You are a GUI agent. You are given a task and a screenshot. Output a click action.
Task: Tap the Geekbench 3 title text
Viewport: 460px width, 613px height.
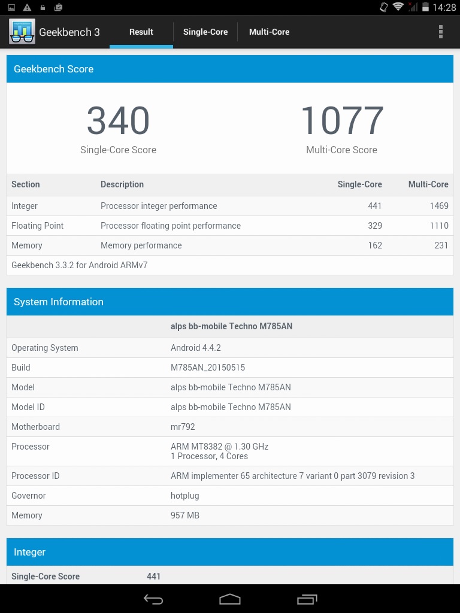coord(69,32)
